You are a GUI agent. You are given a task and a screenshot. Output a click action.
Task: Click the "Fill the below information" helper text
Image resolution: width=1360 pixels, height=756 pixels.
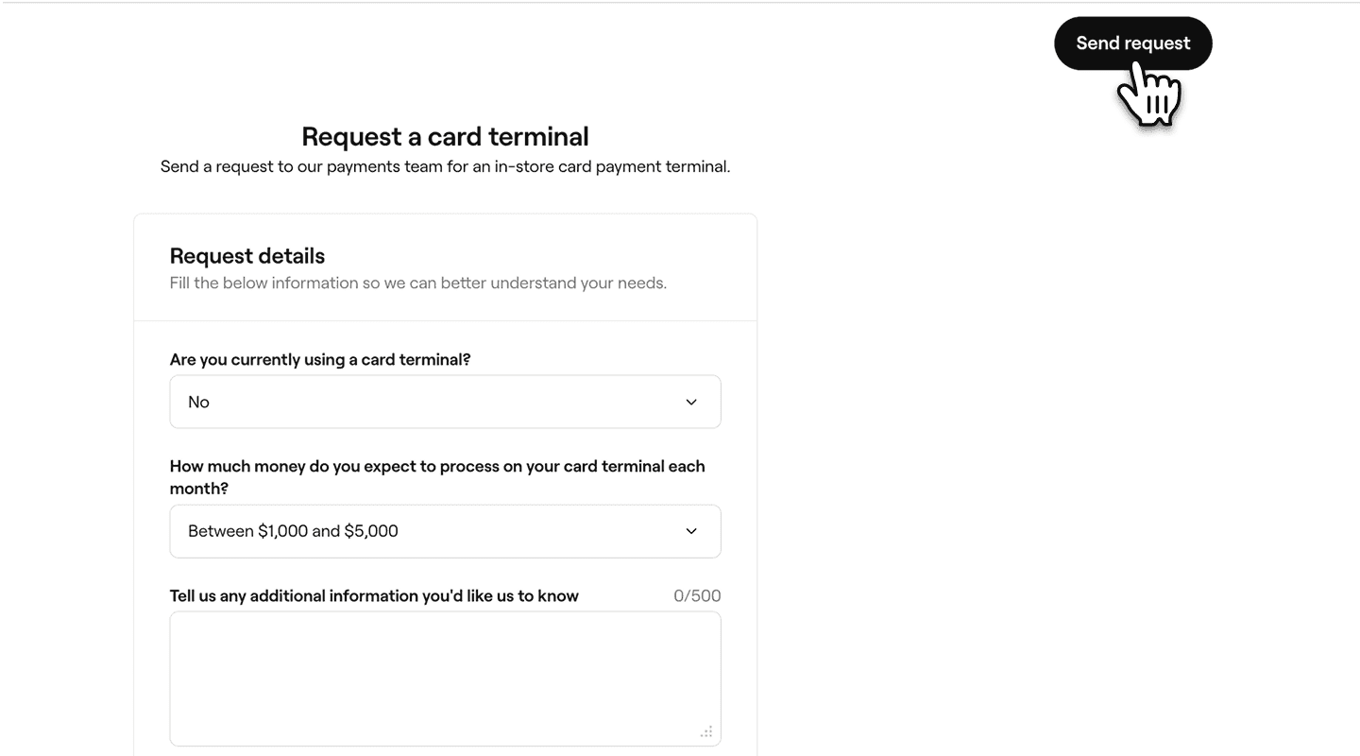click(x=418, y=283)
